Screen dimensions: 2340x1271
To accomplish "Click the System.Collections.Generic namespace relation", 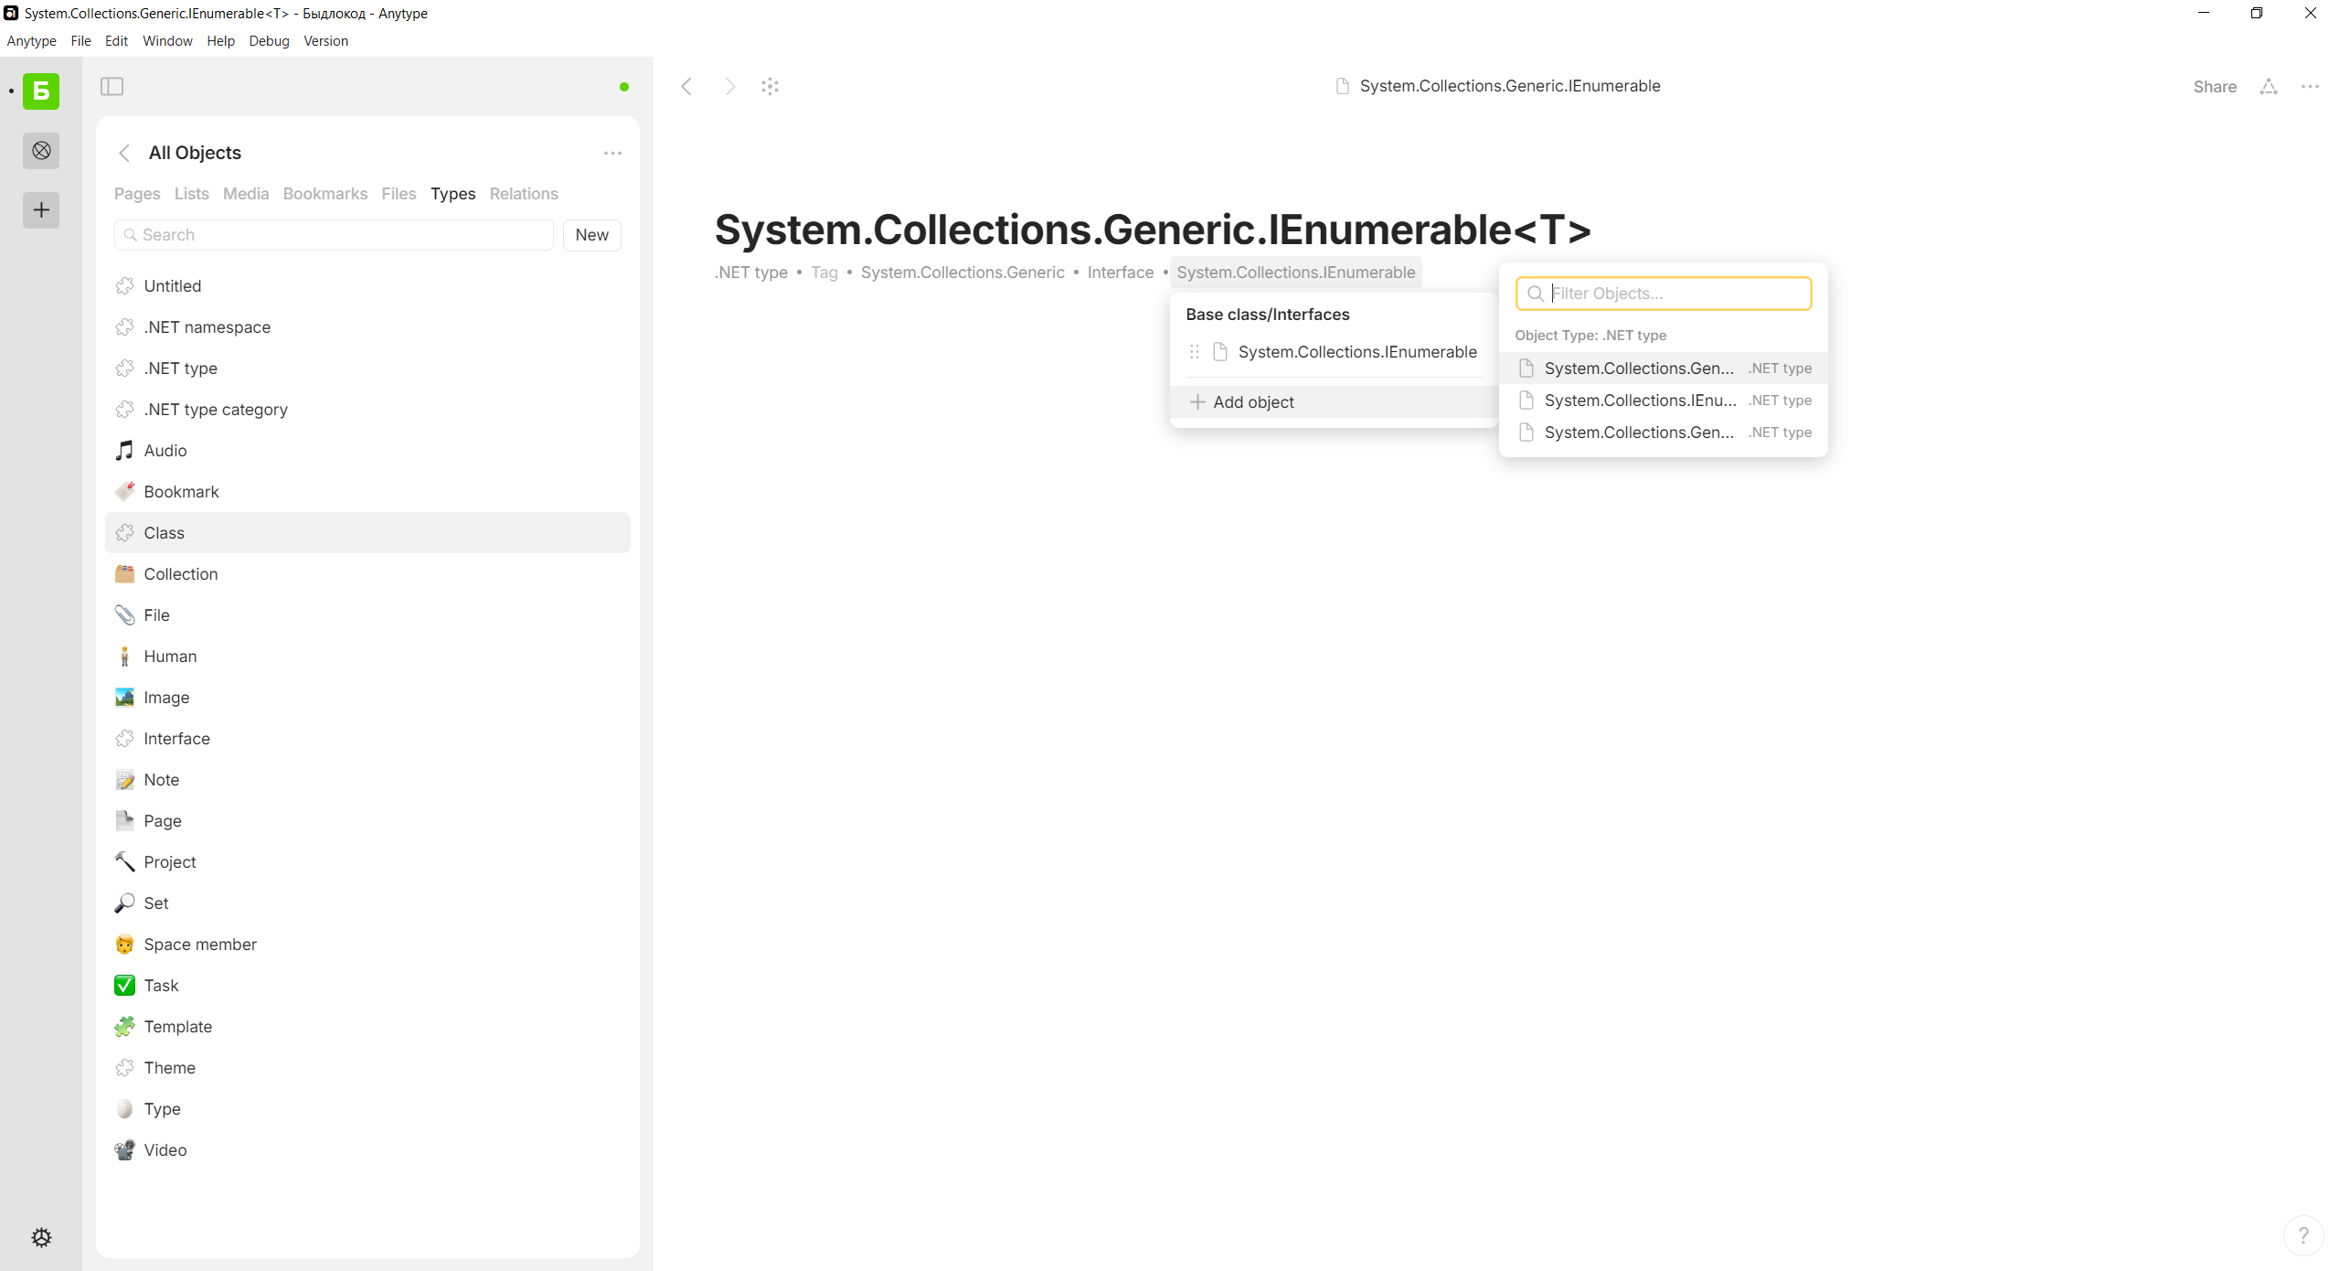I will click(x=963, y=272).
